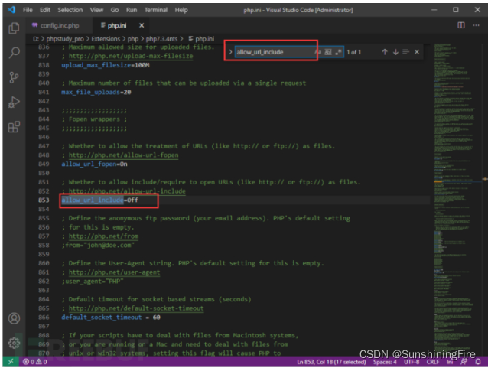The image size is (488, 368).
Task: Click the upload_max_filesize=100M line
Action: [106, 65]
